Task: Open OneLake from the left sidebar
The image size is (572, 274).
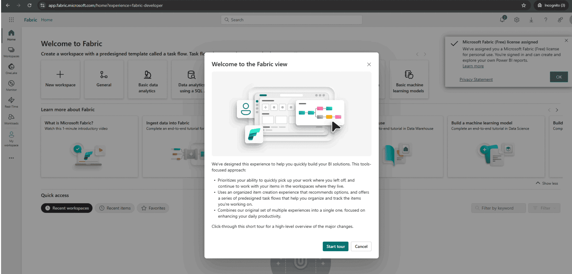Action: 11,69
